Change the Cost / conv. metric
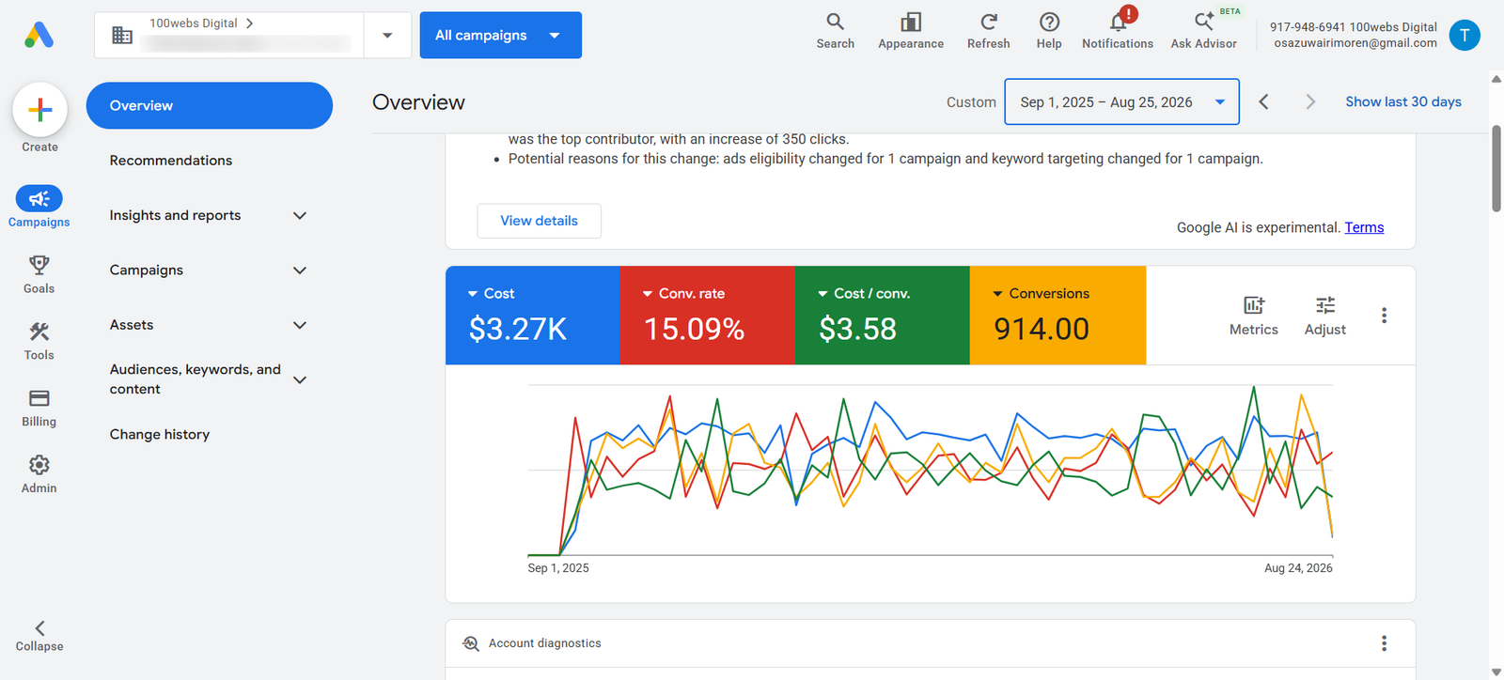 (x=882, y=316)
